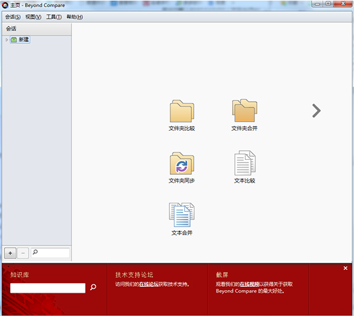This screenshot has height=316, width=354.
Task: Open the 帮助(H) menu
Action: (75, 17)
